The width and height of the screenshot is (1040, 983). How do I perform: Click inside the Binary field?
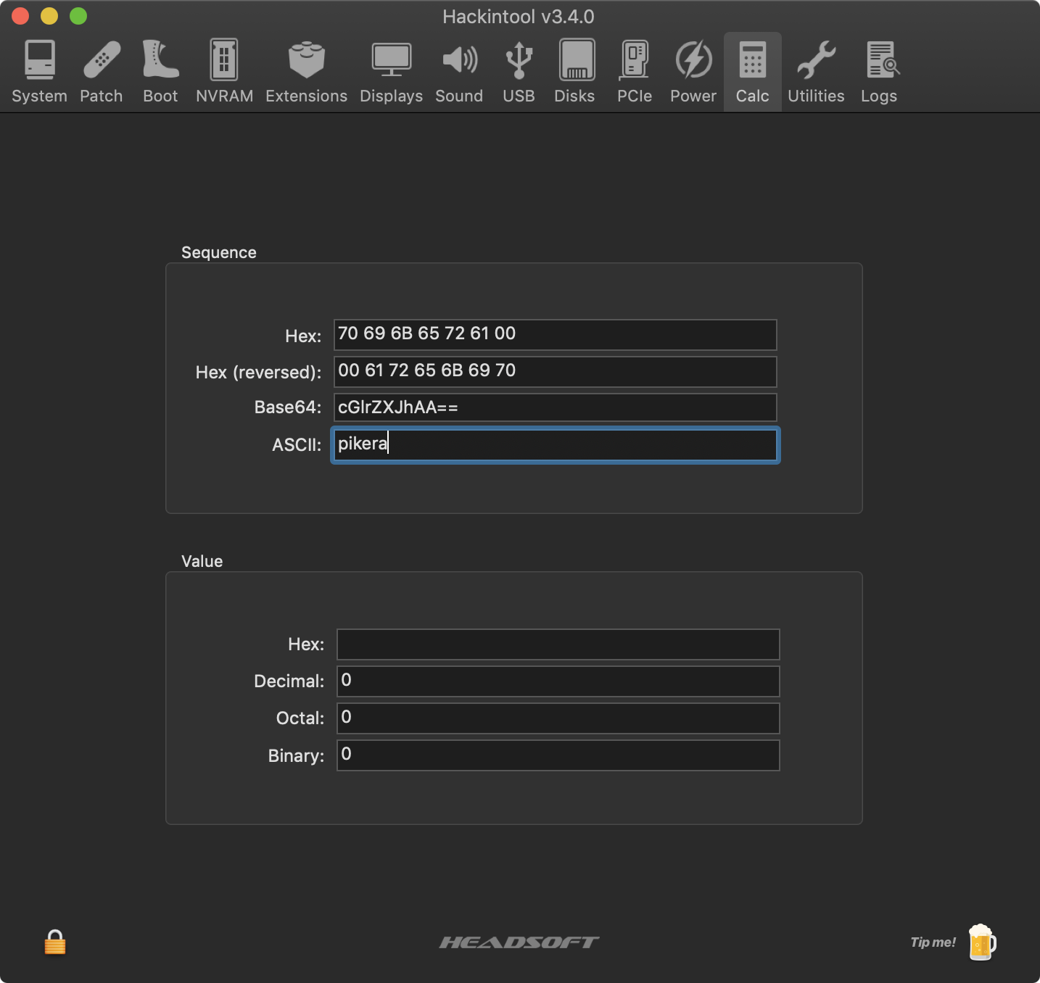pos(558,755)
